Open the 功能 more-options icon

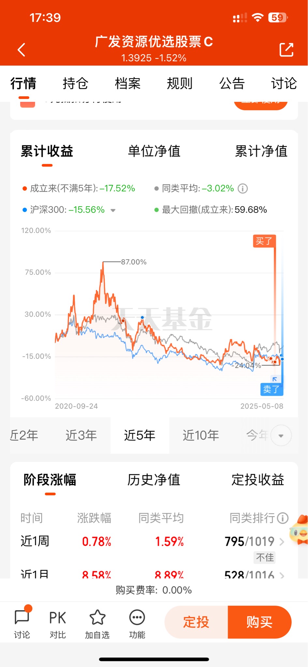click(x=137, y=617)
